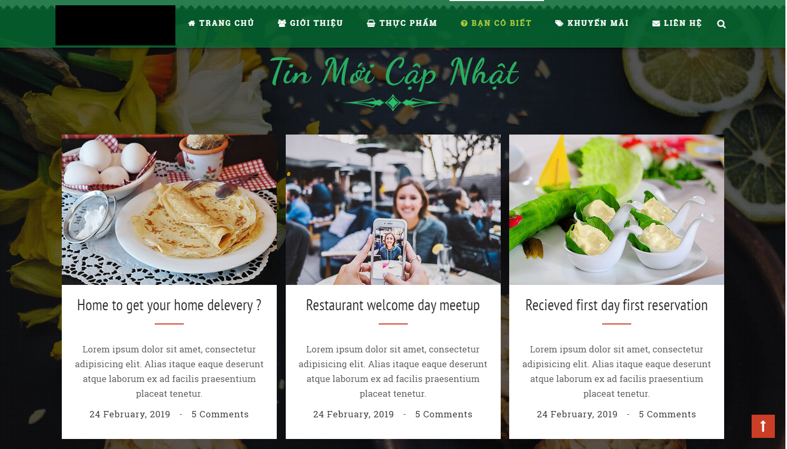Viewport: 787px width, 449px height.
Task: Click the people icon beside Giới Thiệu
Action: click(282, 23)
